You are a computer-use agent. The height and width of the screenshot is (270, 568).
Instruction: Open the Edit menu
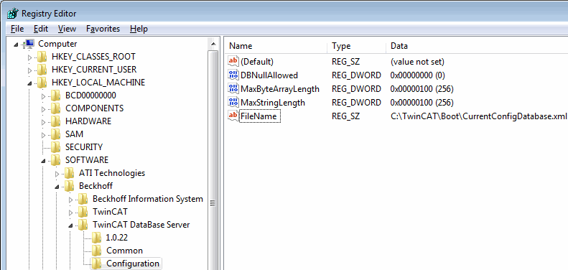(x=41, y=29)
